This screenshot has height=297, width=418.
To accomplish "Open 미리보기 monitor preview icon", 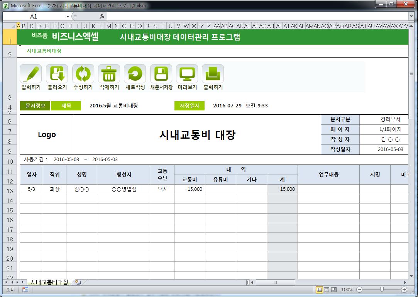I will (187, 73).
